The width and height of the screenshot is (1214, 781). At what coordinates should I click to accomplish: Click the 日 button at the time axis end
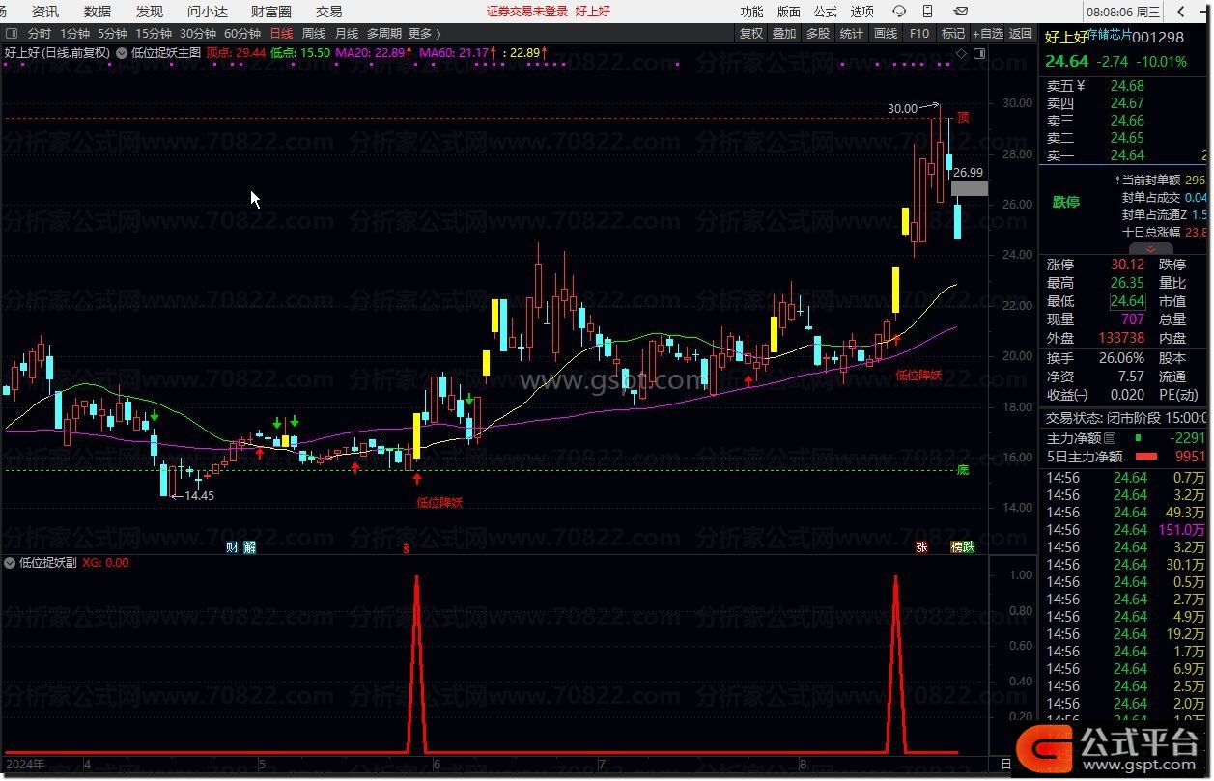[x=1005, y=764]
